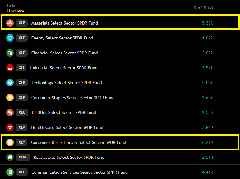
Task: Open Technology Select Sector SPDR Fund
Action: point(67,83)
